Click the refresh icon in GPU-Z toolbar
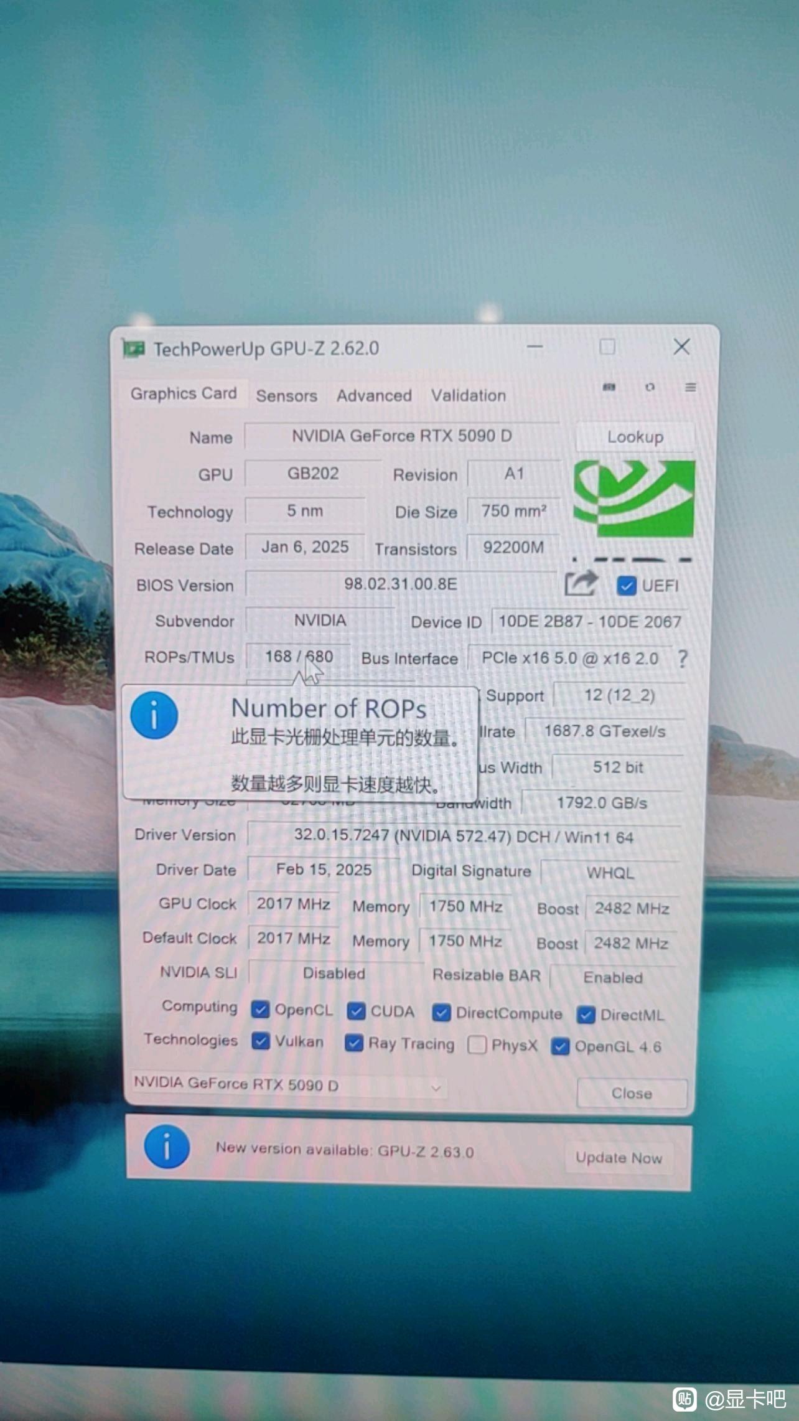 point(650,387)
